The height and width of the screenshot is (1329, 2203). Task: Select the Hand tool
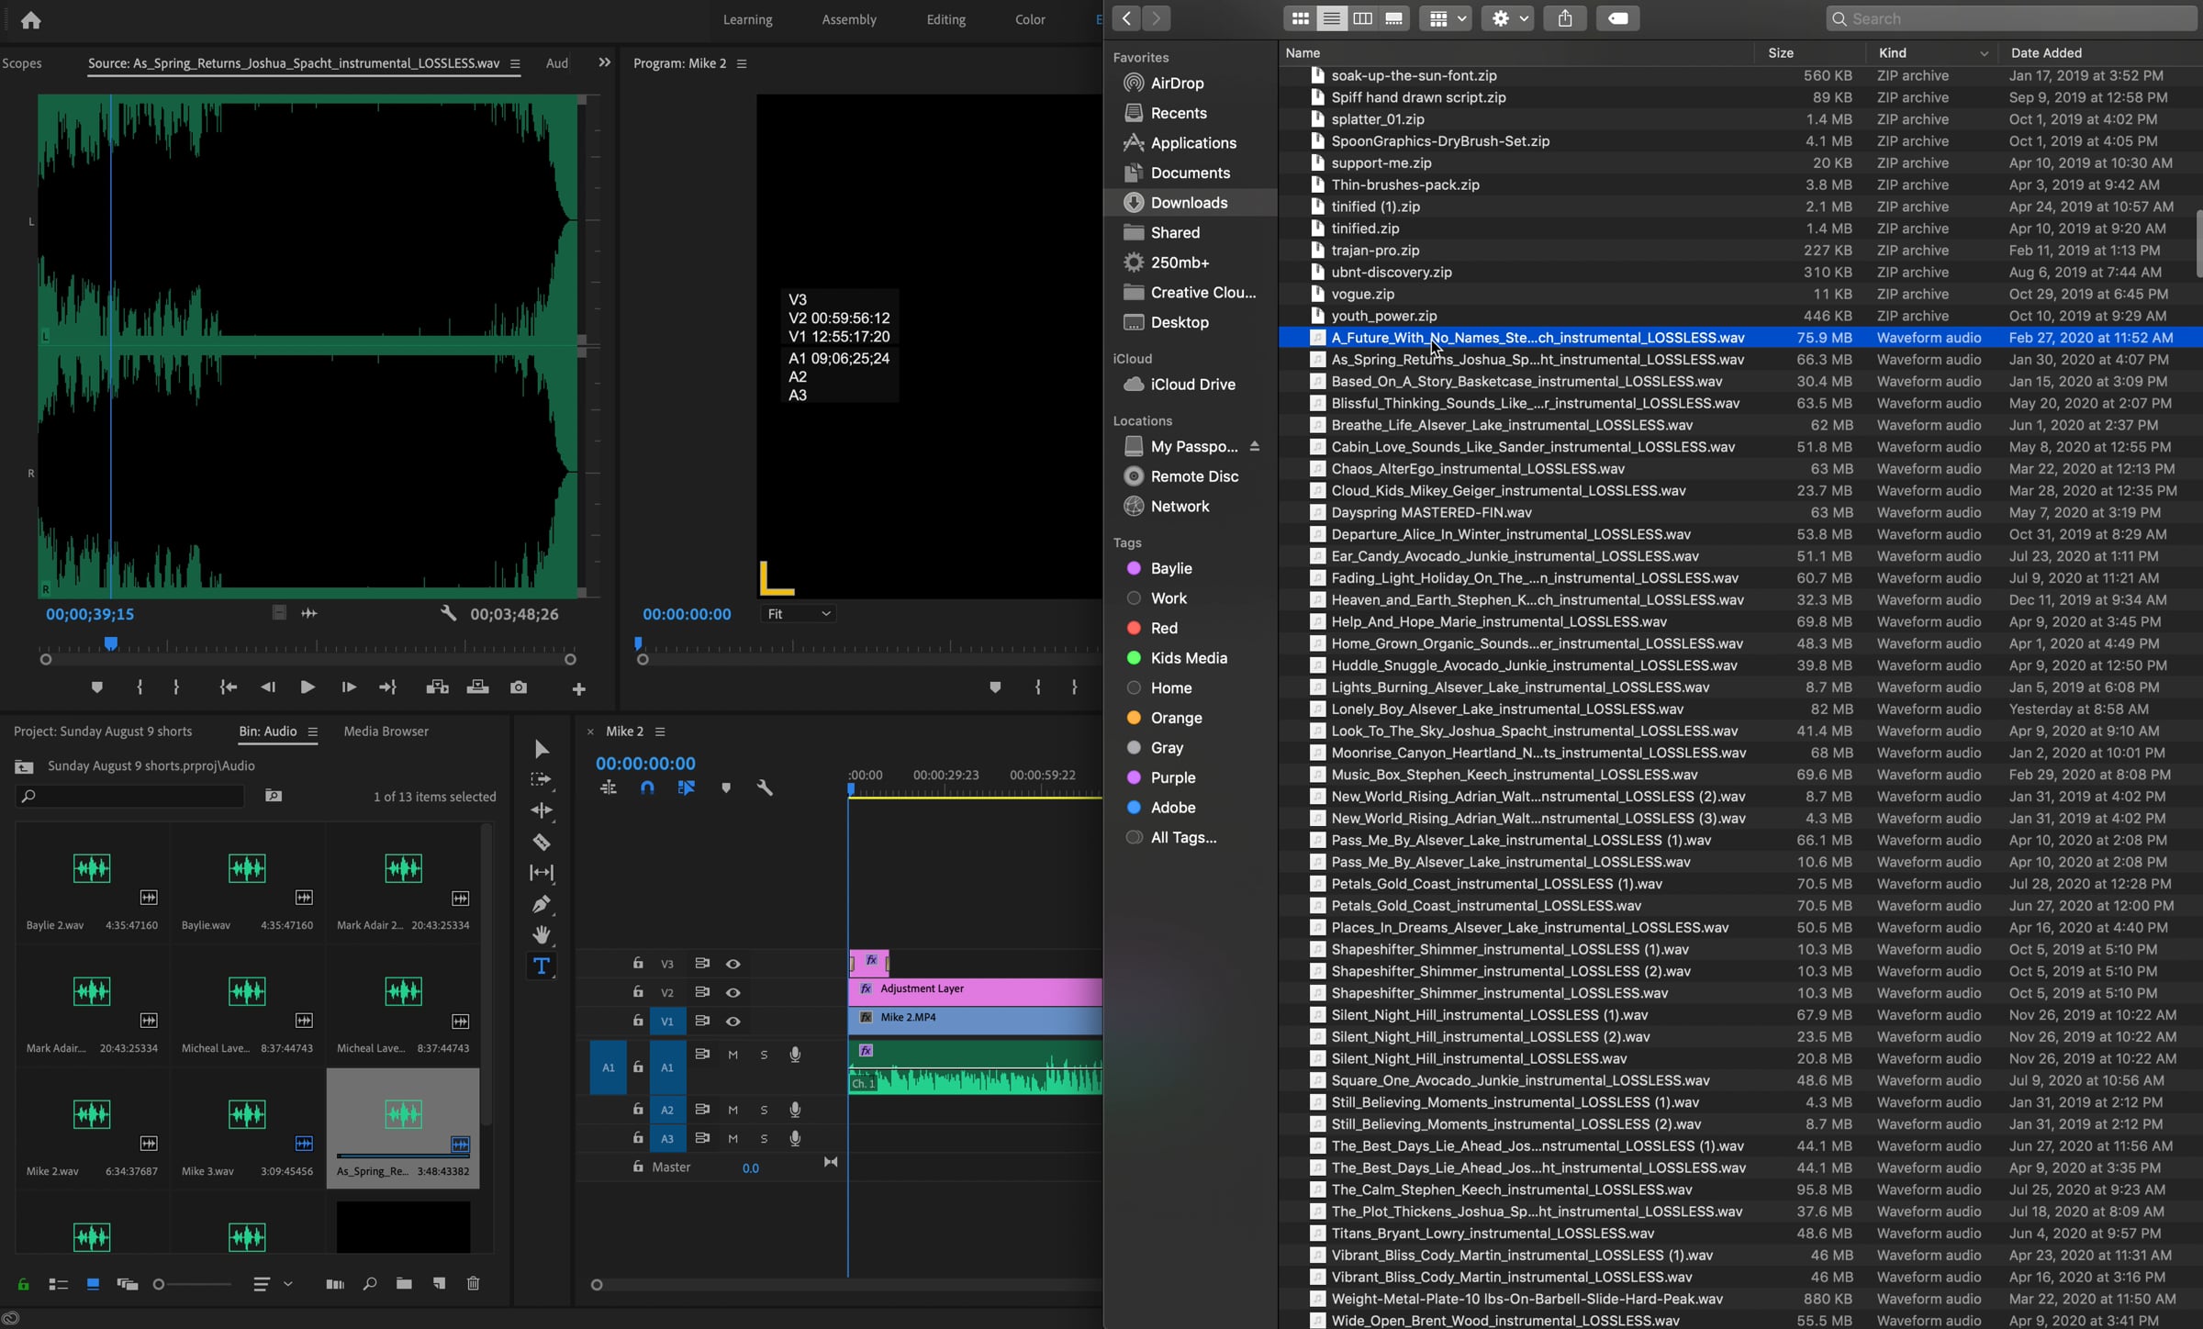pos(542,934)
